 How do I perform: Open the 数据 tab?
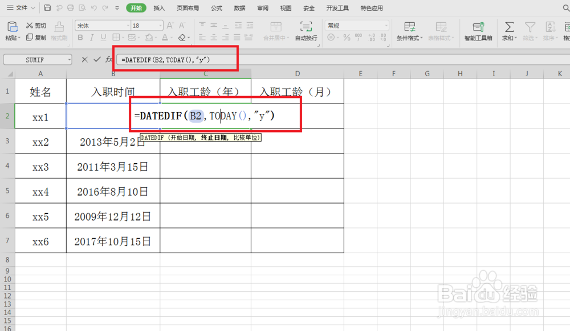(x=239, y=8)
